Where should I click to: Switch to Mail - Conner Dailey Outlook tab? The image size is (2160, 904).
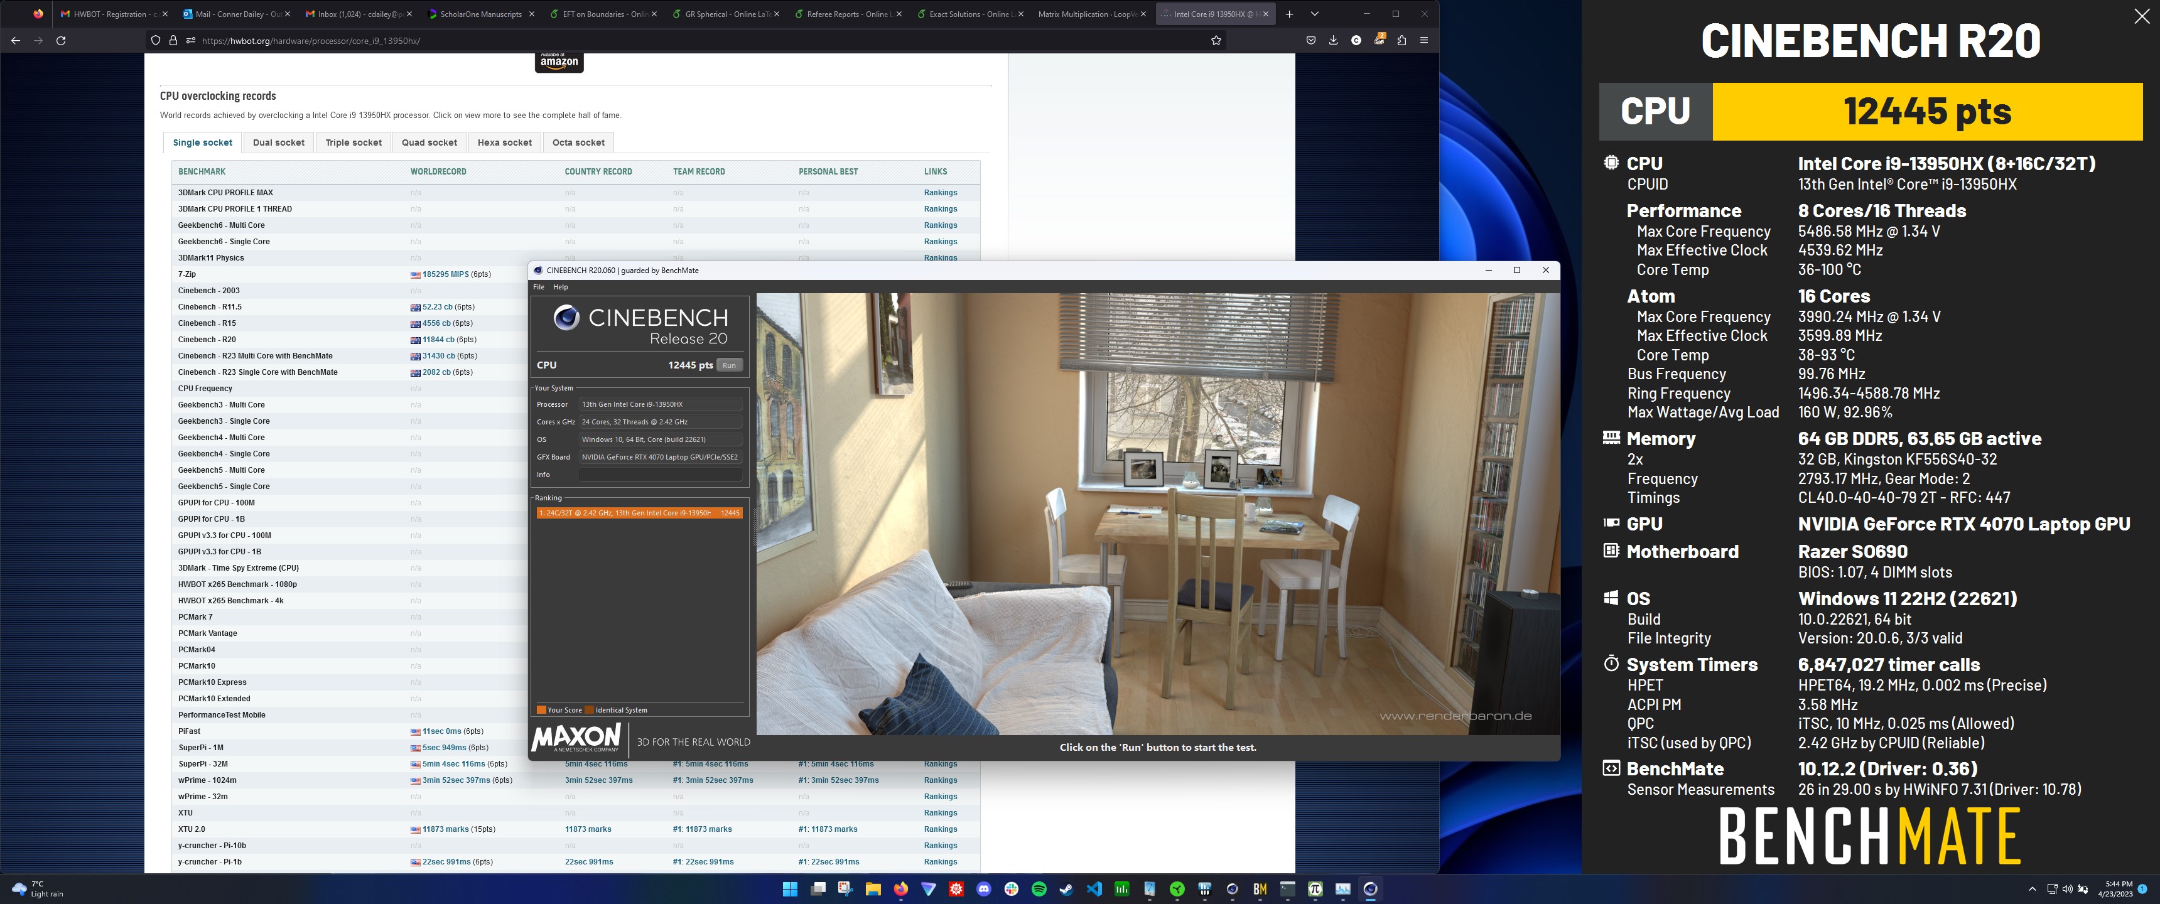[x=237, y=14]
